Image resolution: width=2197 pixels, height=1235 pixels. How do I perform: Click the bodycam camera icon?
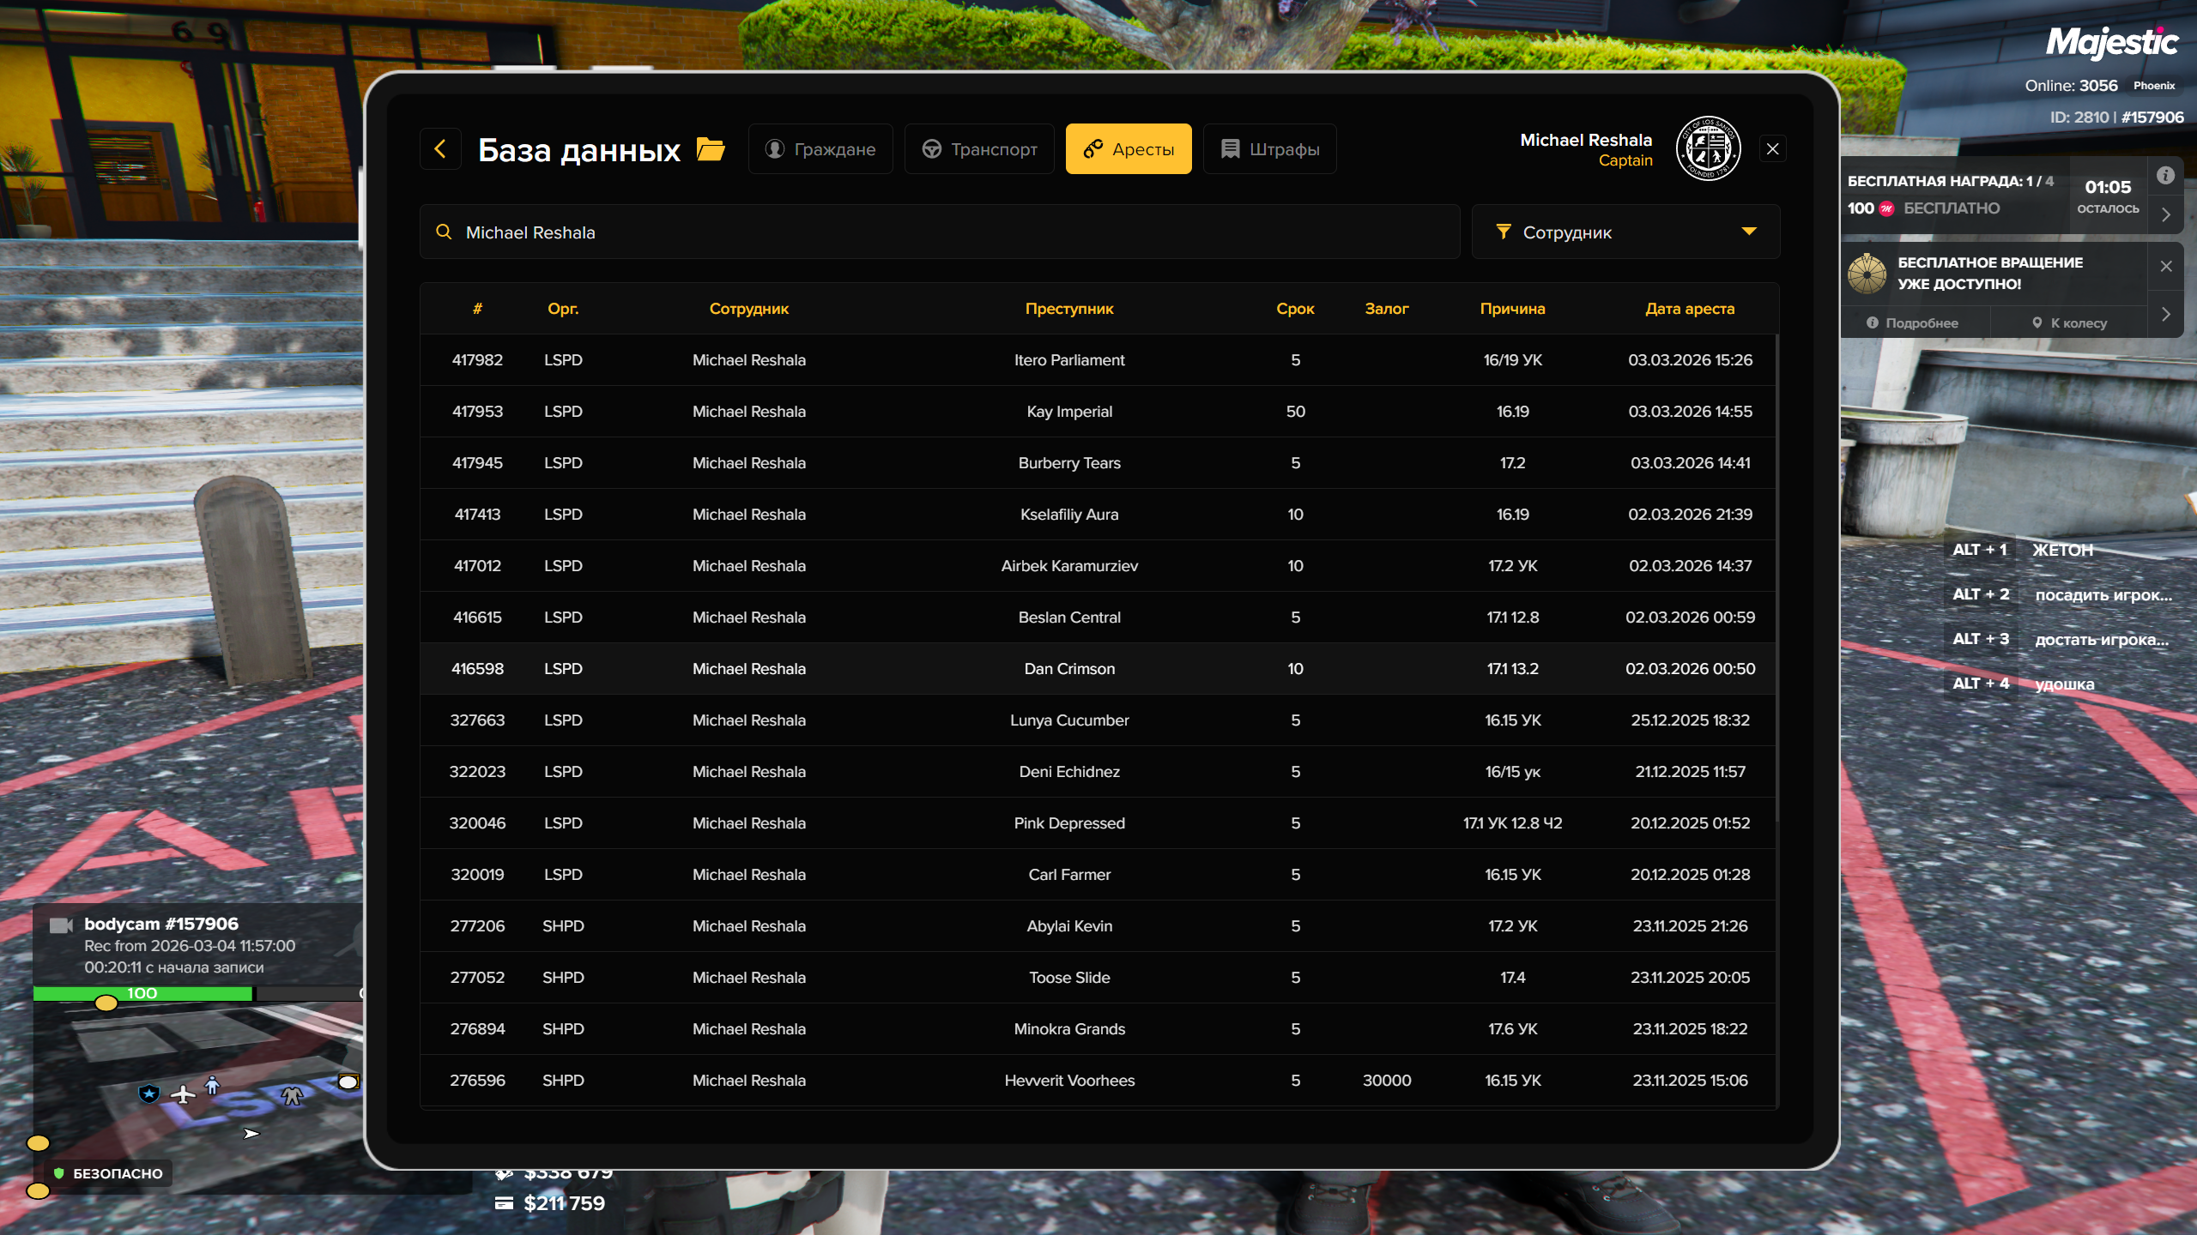point(61,925)
